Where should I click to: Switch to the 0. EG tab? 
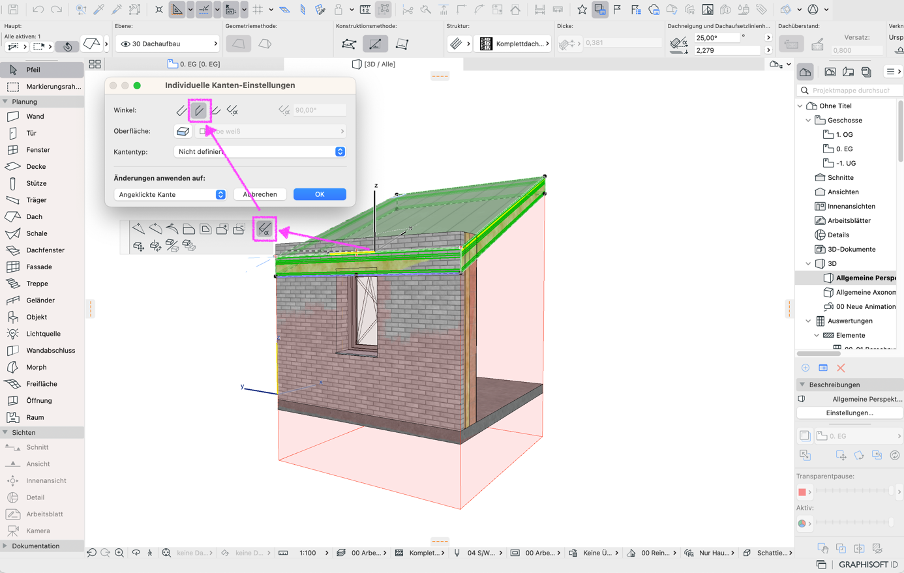pos(194,64)
